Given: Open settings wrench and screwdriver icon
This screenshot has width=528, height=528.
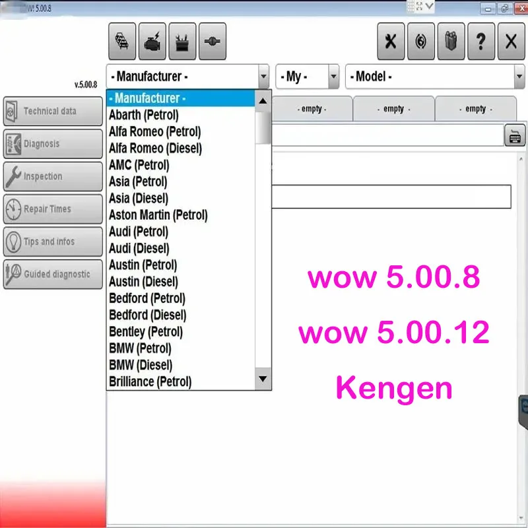Looking at the screenshot, I should [391, 42].
